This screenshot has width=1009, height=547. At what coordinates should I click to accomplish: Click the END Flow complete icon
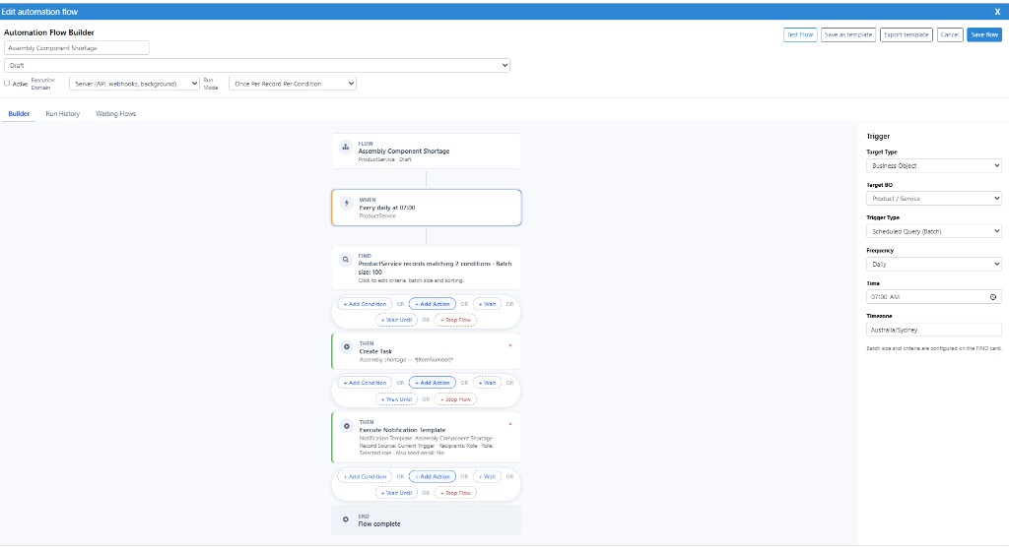coord(346,519)
